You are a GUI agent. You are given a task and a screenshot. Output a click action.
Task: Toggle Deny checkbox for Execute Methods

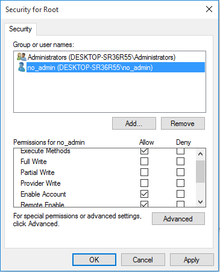click(180, 151)
